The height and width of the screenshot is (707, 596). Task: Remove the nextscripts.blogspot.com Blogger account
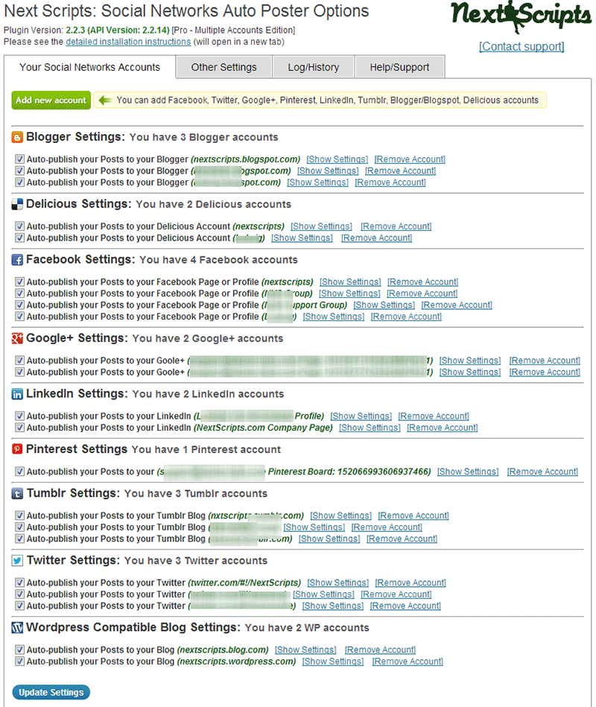point(410,159)
